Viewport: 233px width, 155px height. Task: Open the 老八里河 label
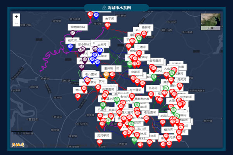point(91,74)
